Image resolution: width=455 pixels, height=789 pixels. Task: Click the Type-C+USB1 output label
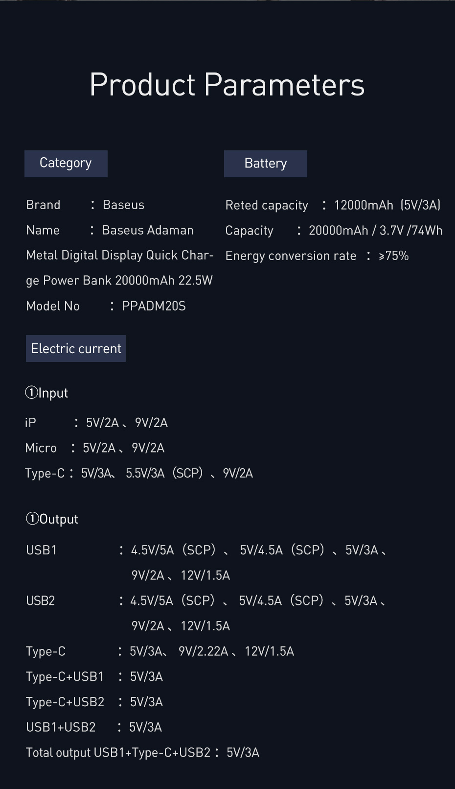[x=65, y=677]
